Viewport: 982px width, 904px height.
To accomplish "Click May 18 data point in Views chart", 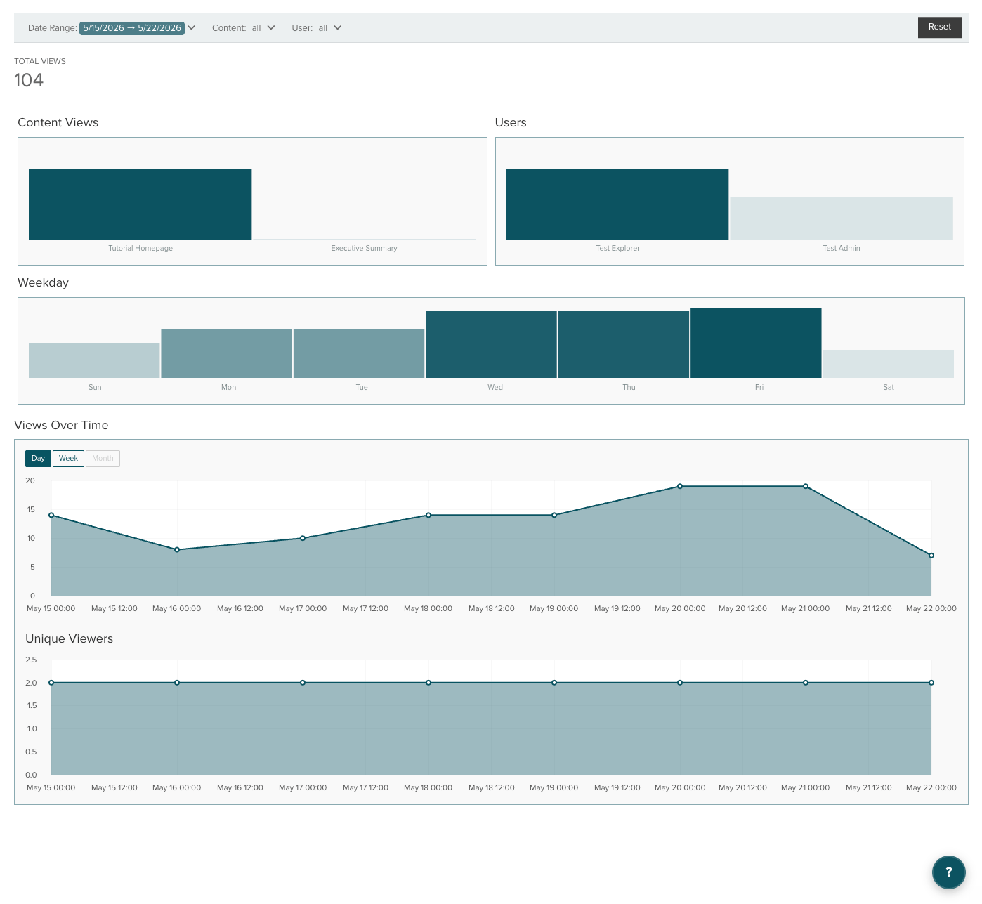I will click(x=428, y=515).
